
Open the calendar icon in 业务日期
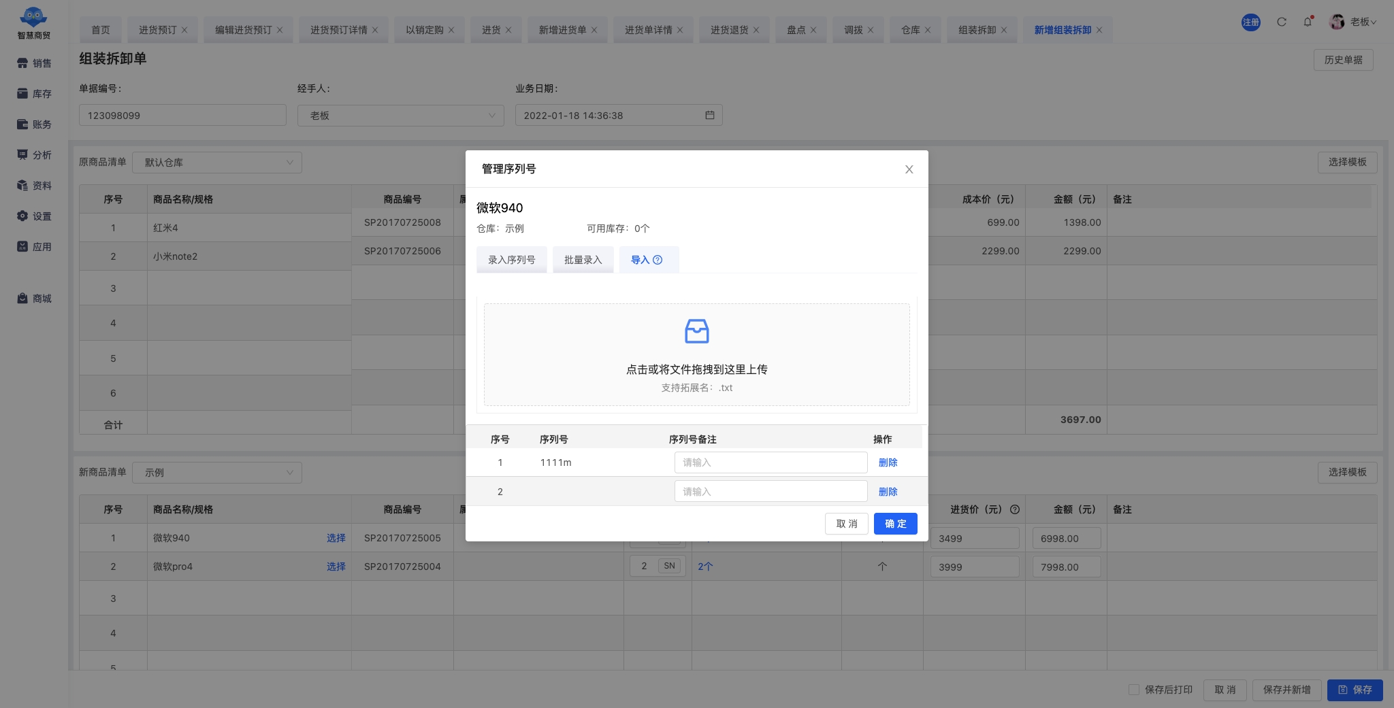coord(709,115)
